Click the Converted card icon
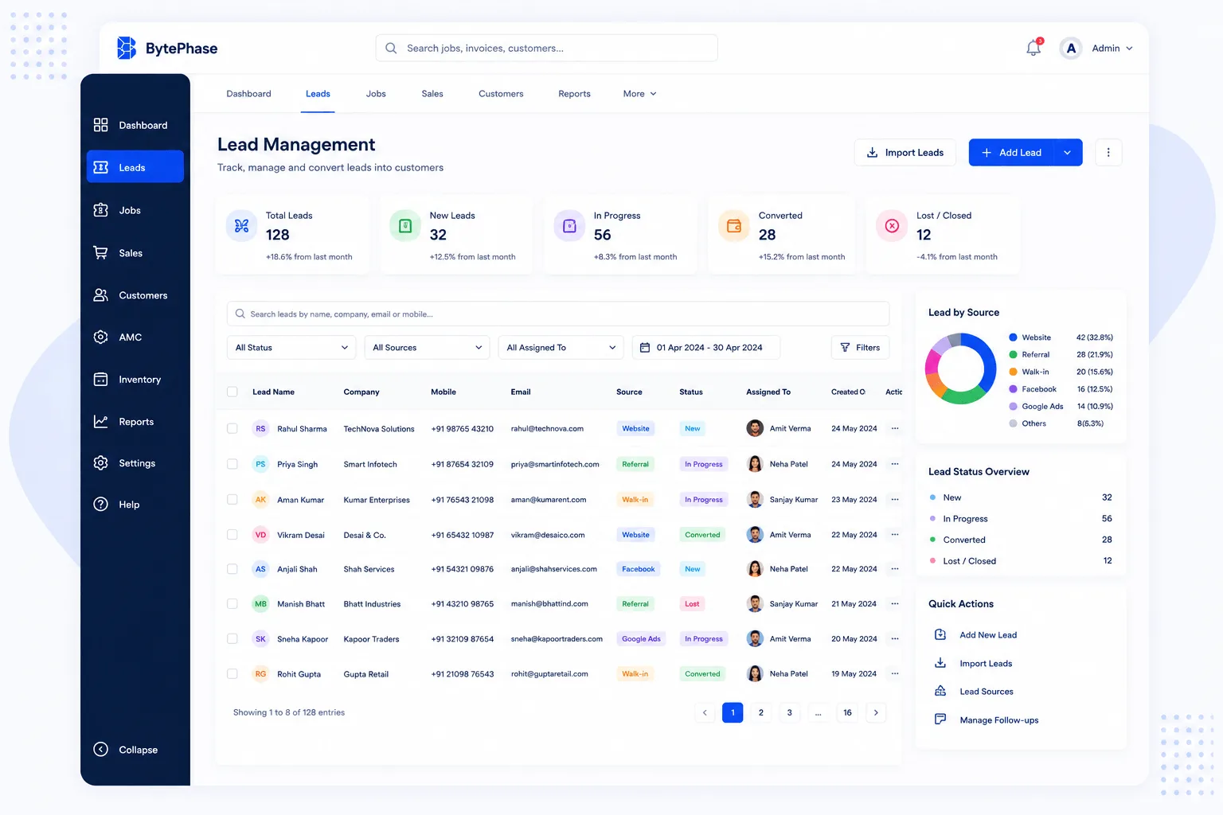The height and width of the screenshot is (815, 1223). coord(734,226)
